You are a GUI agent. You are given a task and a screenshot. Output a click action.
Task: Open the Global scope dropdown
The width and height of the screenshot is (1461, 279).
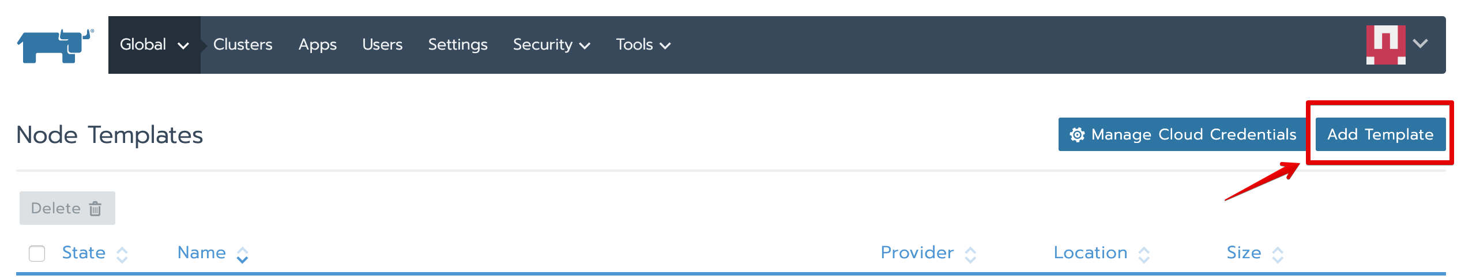click(x=154, y=45)
